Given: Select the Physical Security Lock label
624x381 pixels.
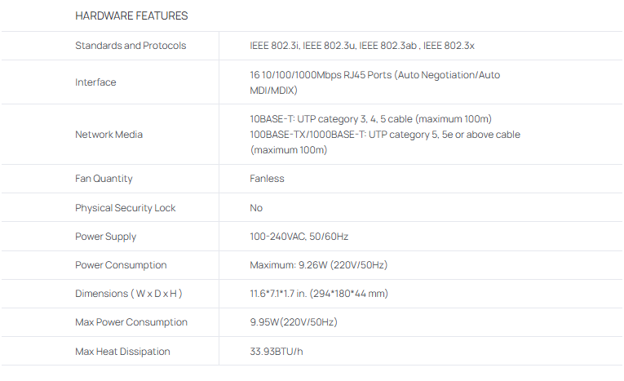Looking at the screenshot, I should coord(125,208).
